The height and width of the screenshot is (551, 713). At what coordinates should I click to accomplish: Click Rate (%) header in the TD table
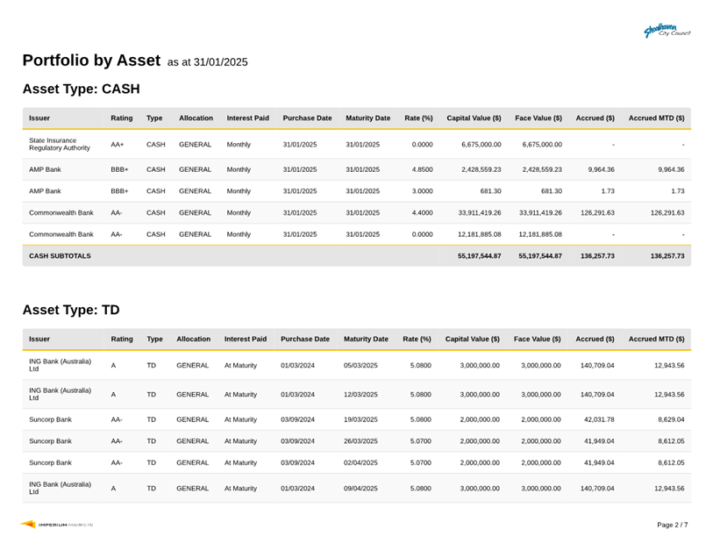pos(417,339)
